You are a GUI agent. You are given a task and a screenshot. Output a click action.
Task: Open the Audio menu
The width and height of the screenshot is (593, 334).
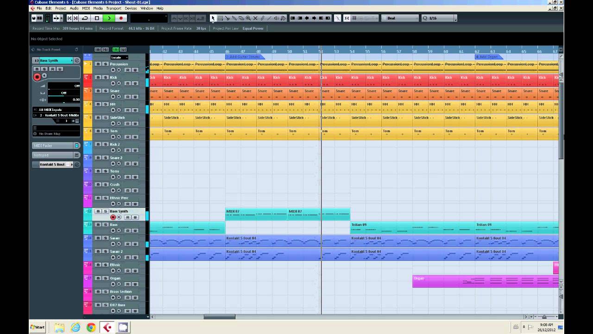pyautogui.click(x=74, y=8)
